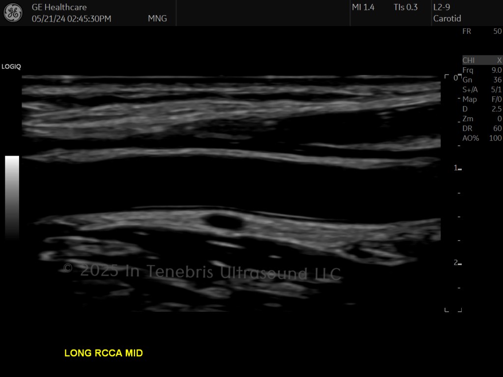Click the MI 1.4 index readout
Image resolution: width=503 pixels, height=377 pixels.
(363, 7)
